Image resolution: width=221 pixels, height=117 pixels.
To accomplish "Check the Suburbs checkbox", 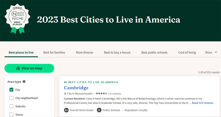I will click(x=11, y=106).
